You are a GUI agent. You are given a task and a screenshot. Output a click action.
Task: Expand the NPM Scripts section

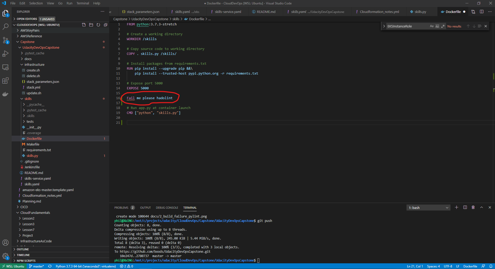tap(60, 261)
